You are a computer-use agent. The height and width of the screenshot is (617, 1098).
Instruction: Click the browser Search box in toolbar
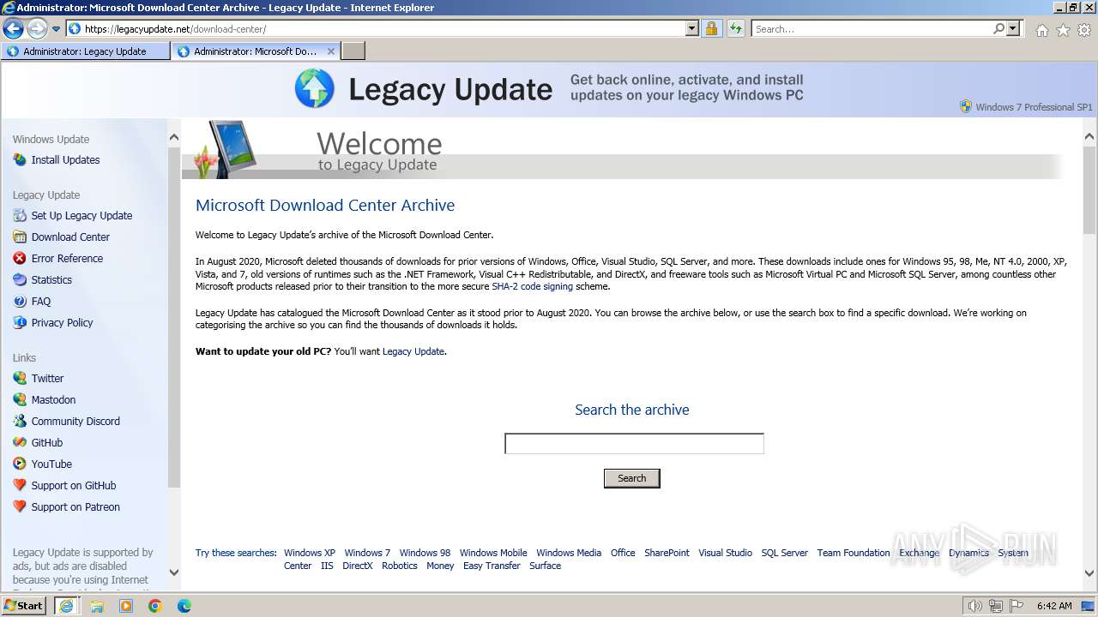(872, 28)
